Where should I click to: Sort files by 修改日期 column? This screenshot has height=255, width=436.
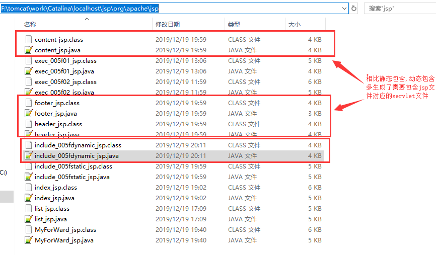tap(168, 25)
